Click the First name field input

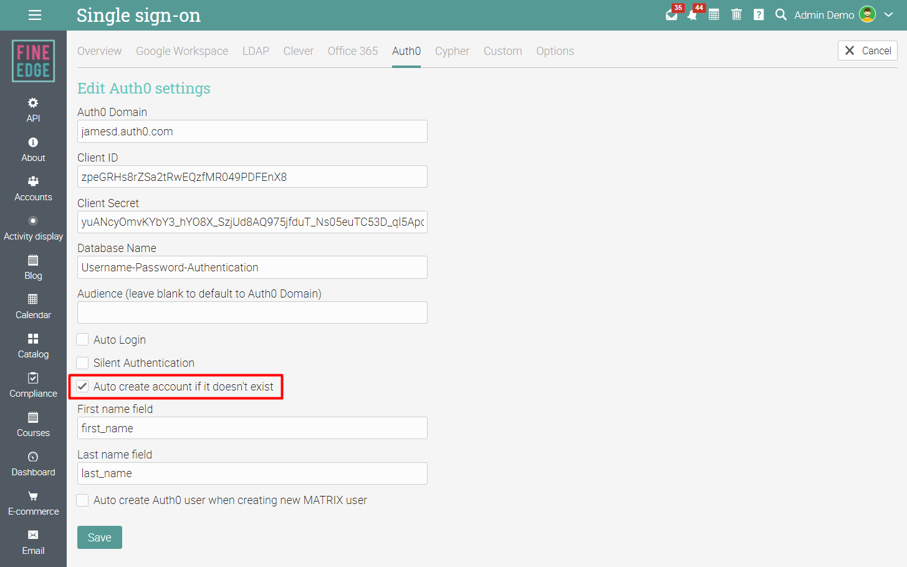252,428
